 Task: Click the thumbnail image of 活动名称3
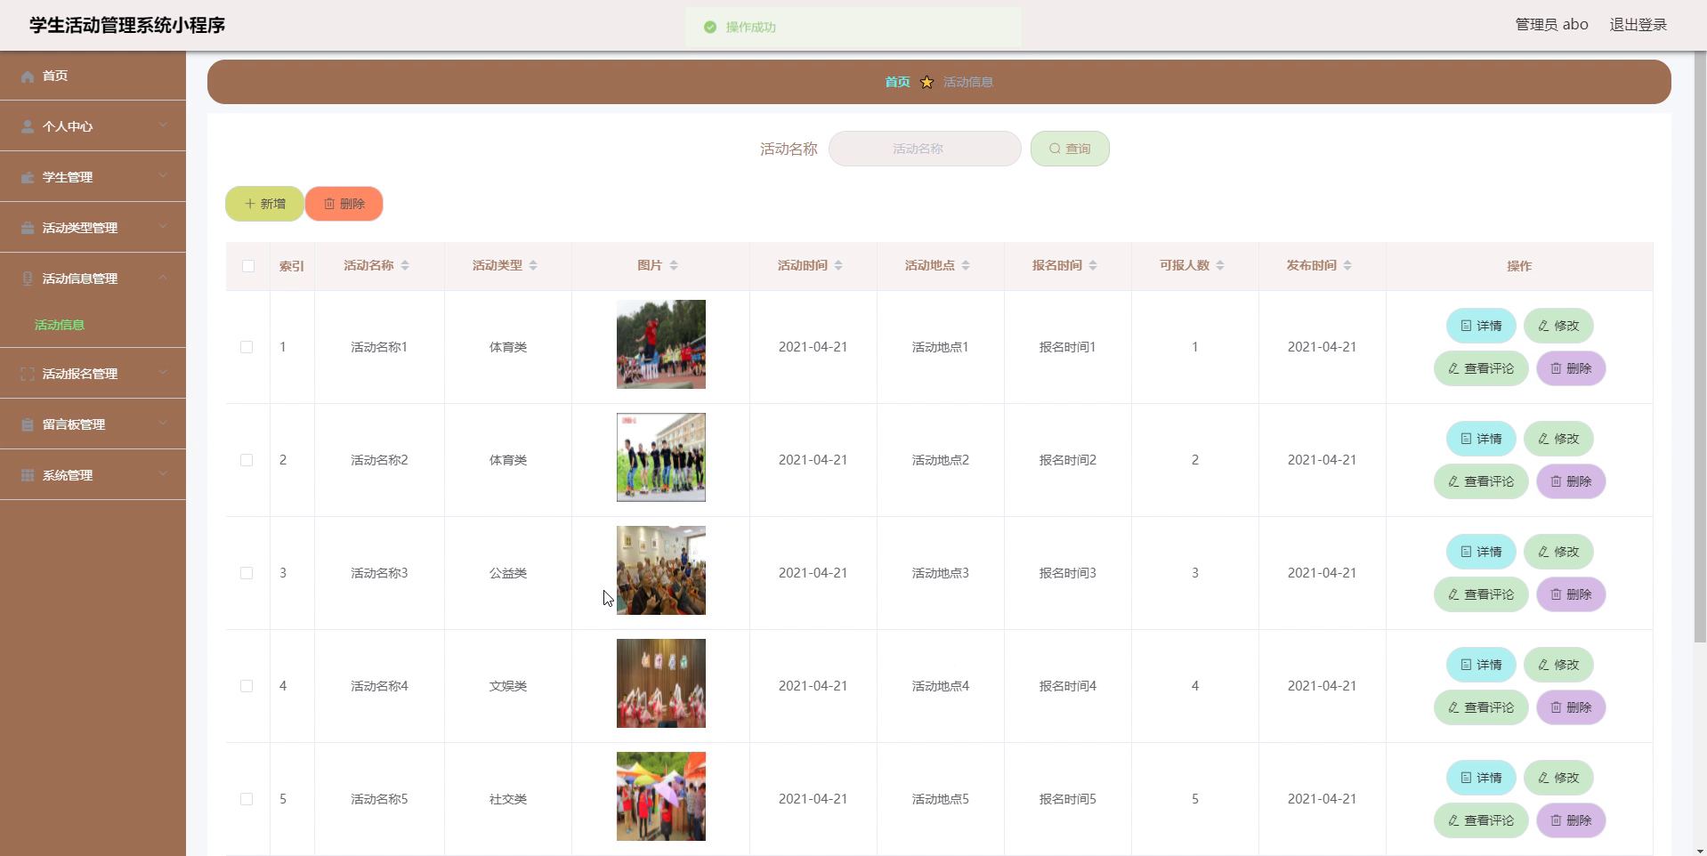click(661, 570)
